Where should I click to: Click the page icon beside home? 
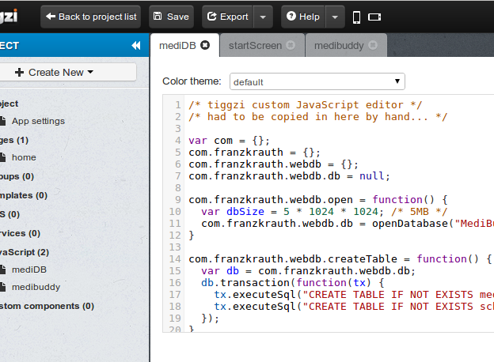tap(3, 157)
